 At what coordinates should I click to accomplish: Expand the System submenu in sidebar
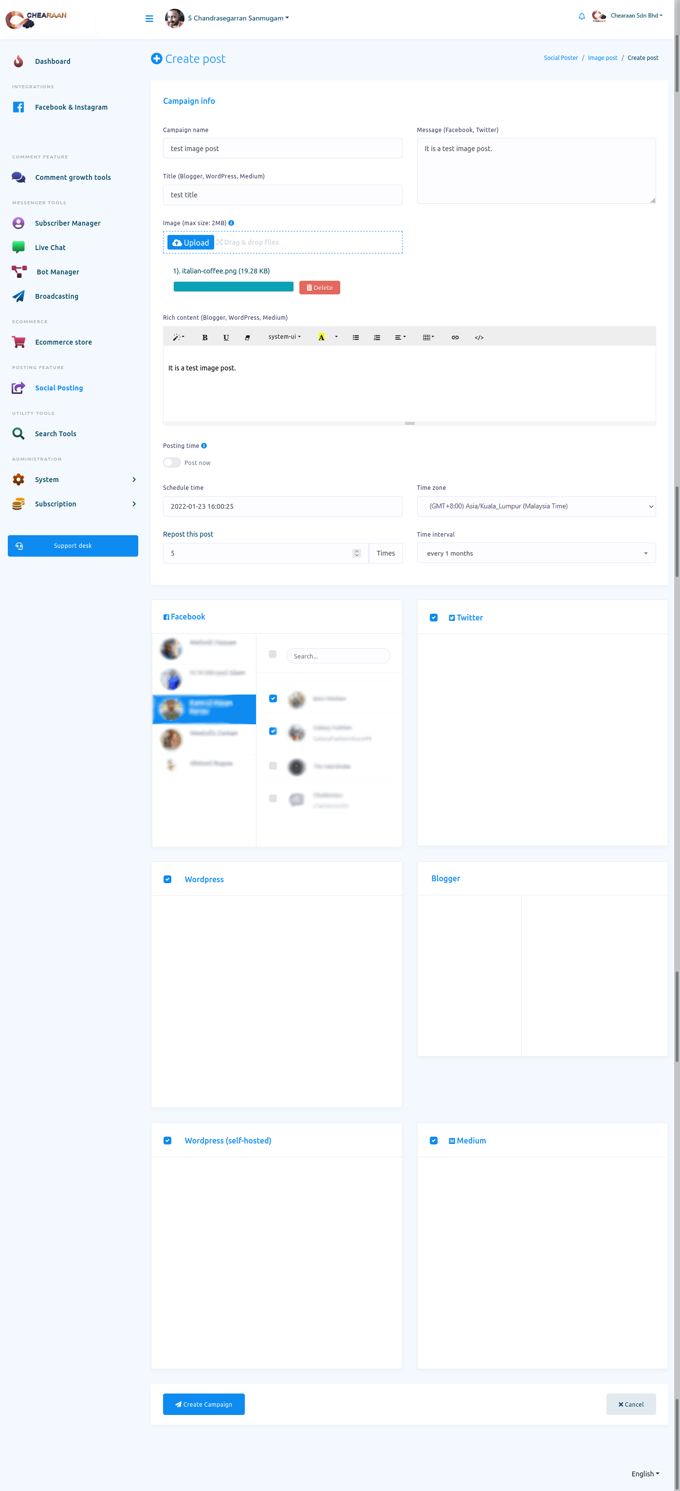tap(133, 479)
